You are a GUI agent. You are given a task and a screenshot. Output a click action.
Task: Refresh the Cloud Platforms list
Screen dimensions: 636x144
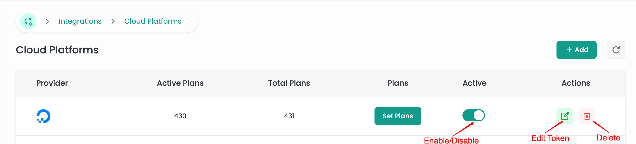pos(616,50)
